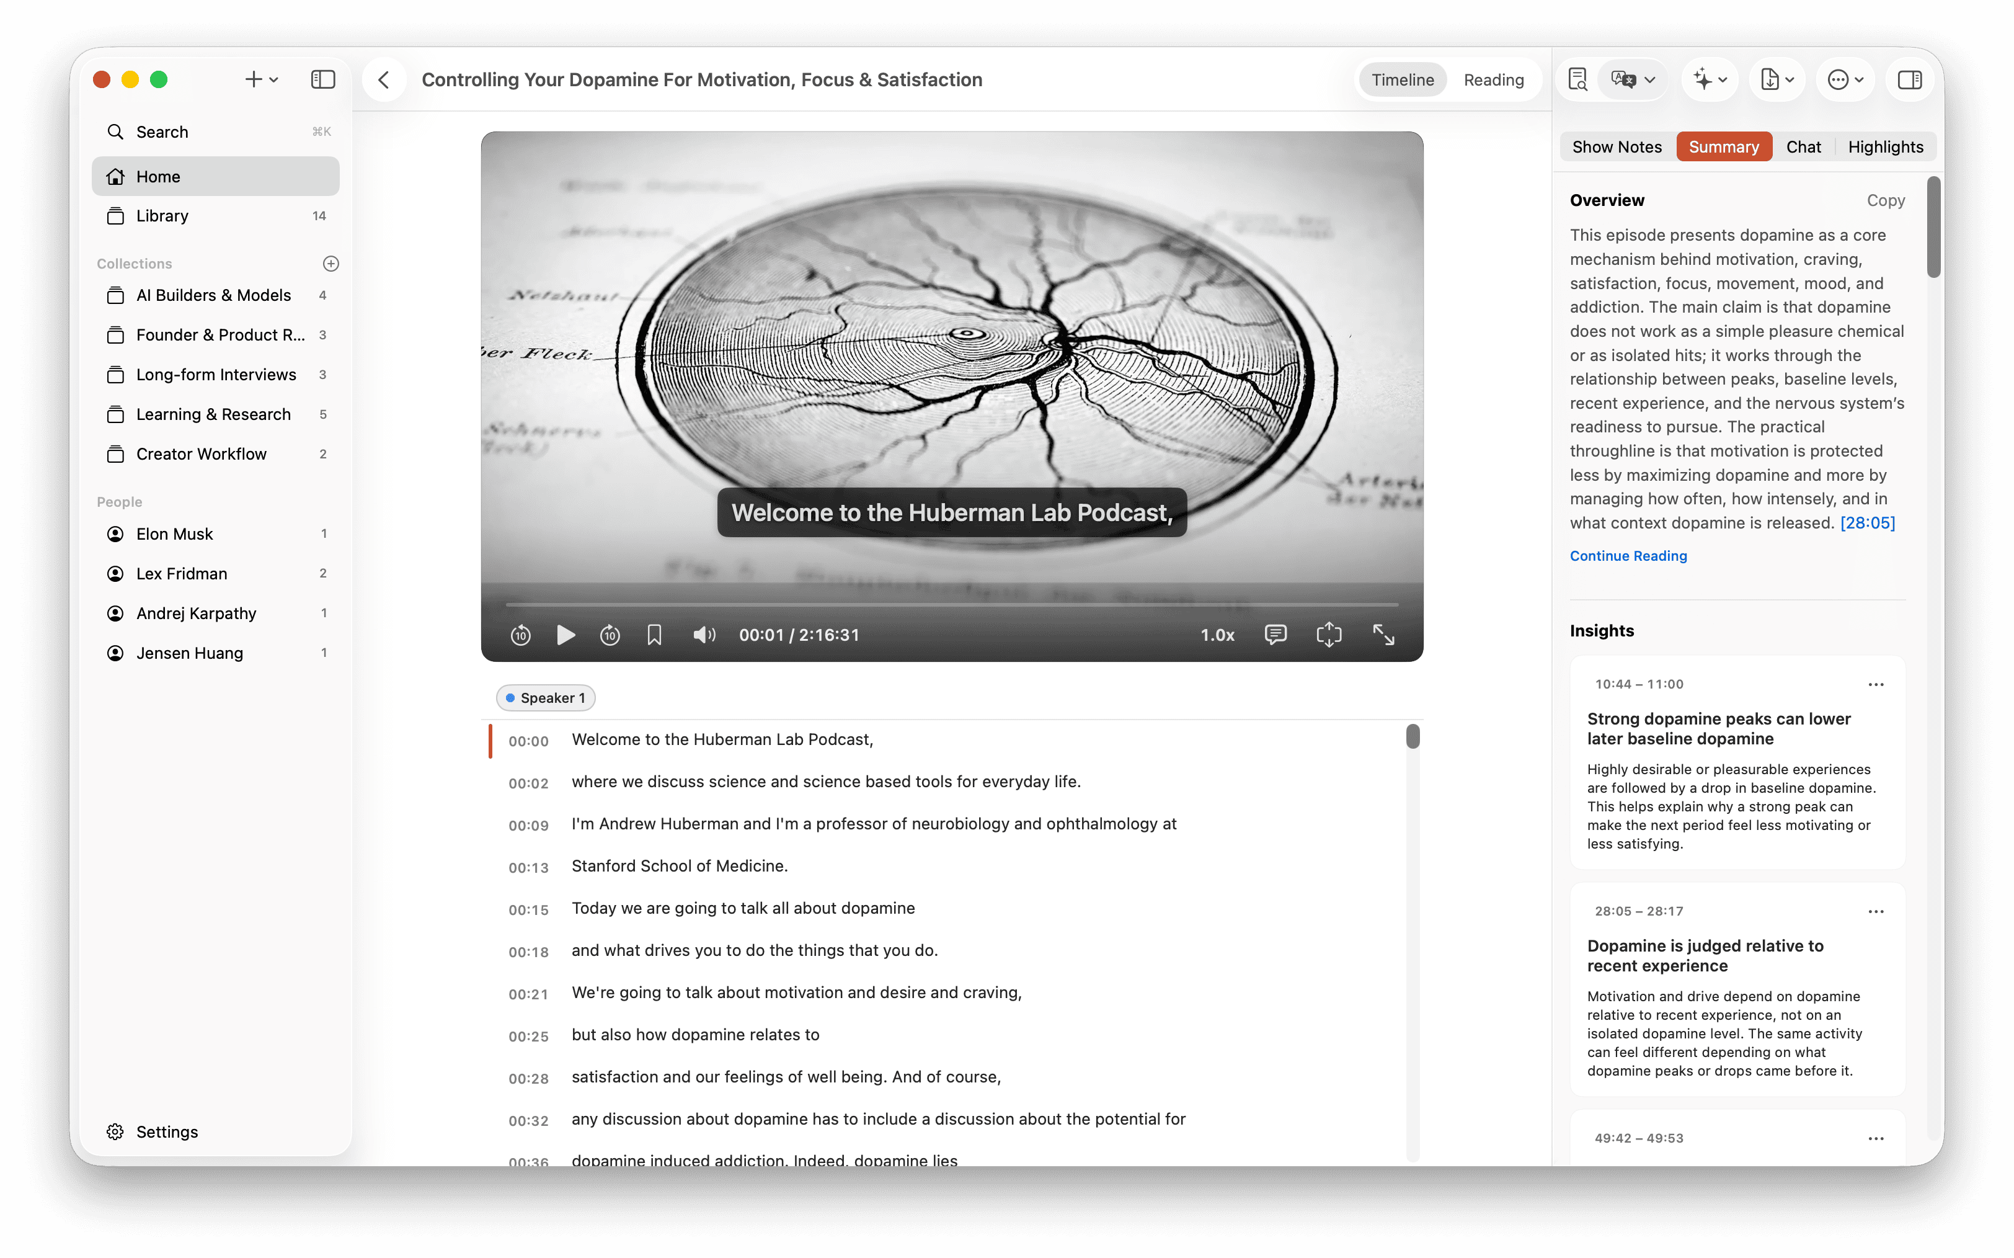Screen dimensions: 2014x1258
Task: Switch to the Highlights tab
Action: coord(1885,146)
